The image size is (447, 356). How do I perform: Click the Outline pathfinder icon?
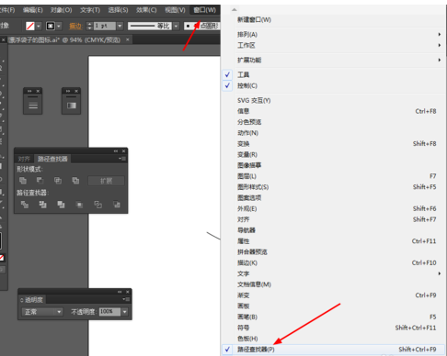pos(97,205)
